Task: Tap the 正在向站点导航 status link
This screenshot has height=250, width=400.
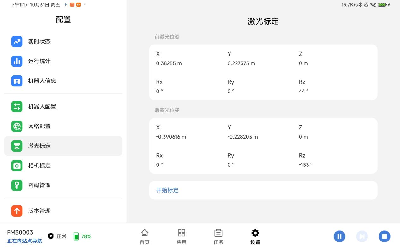Action: click(x=24, y=241)
